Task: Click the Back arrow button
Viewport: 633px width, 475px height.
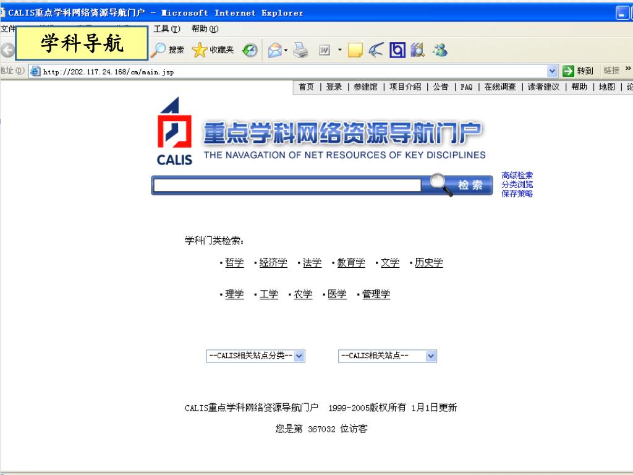Action: pyautogui.click(x=7, y=50)
